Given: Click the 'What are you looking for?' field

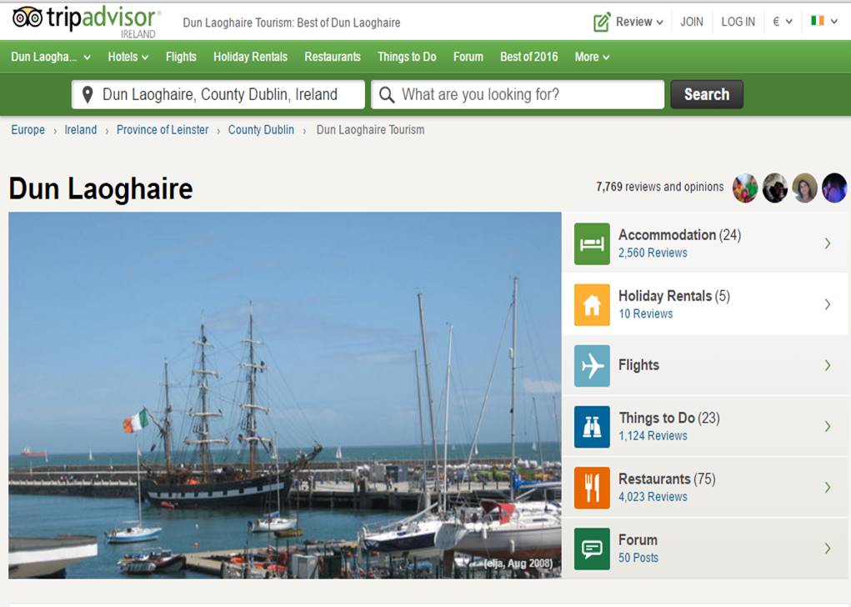Looking at the screenshot, I should (x=518, y=94).
